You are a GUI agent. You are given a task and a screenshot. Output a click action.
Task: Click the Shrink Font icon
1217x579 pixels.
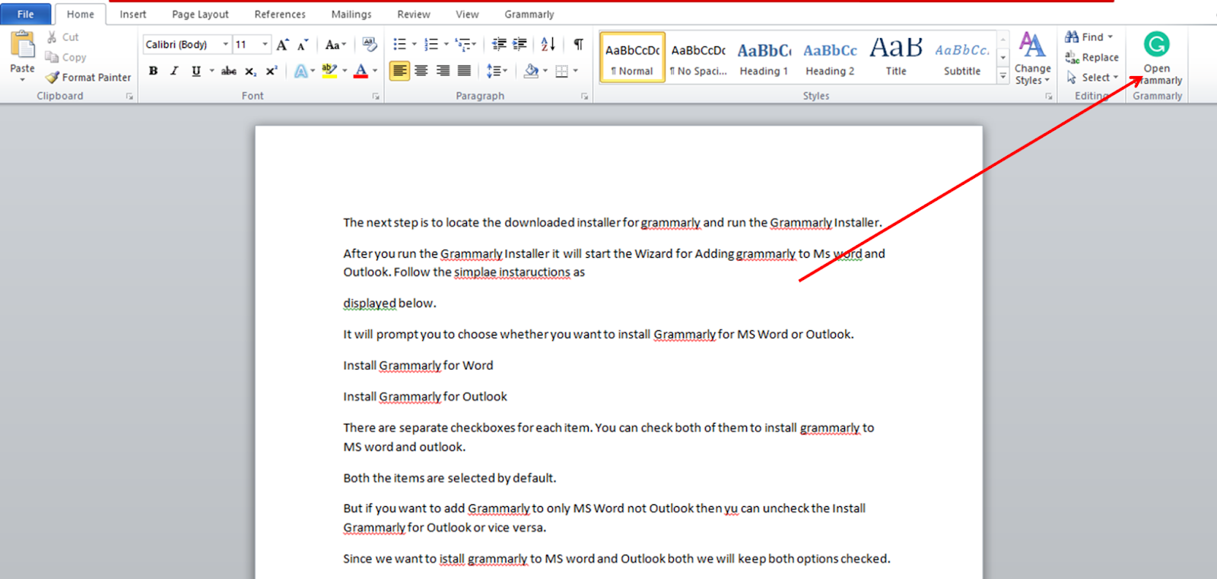(303, 45)
